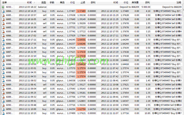Image resolution: width=184 pixels, height=115 pixels.
Task: Select order icon in row opened 2013.12.10 16:05
Action: (3, 19)
